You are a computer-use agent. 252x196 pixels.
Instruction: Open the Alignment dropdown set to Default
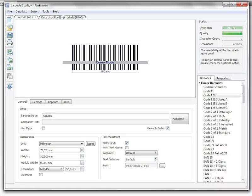[x=141, y=153]
